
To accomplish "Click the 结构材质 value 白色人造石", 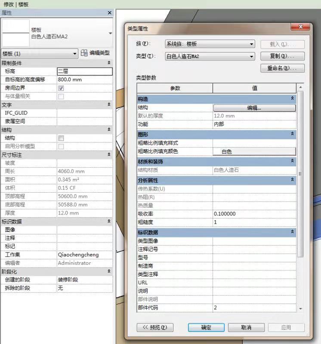I will click(254, 170).
